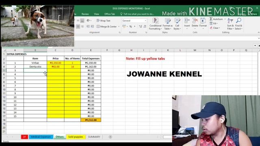Open Conditional Formatting menu
This screenshot has width=260, height=146.
tap(155, 24)
